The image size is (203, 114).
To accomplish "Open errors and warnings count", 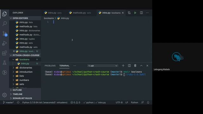I will pyautogui.click(x=75, y=103).
